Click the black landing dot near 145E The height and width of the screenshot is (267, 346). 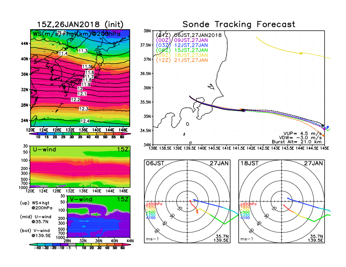pos(322,125)
